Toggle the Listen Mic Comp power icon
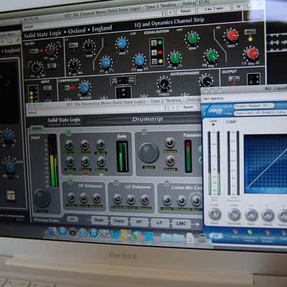Screen dimensions: 287x287 [x=166, y=184]
